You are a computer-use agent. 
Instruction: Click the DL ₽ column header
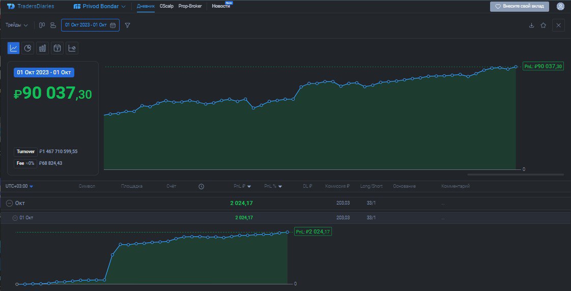(308, 187)
